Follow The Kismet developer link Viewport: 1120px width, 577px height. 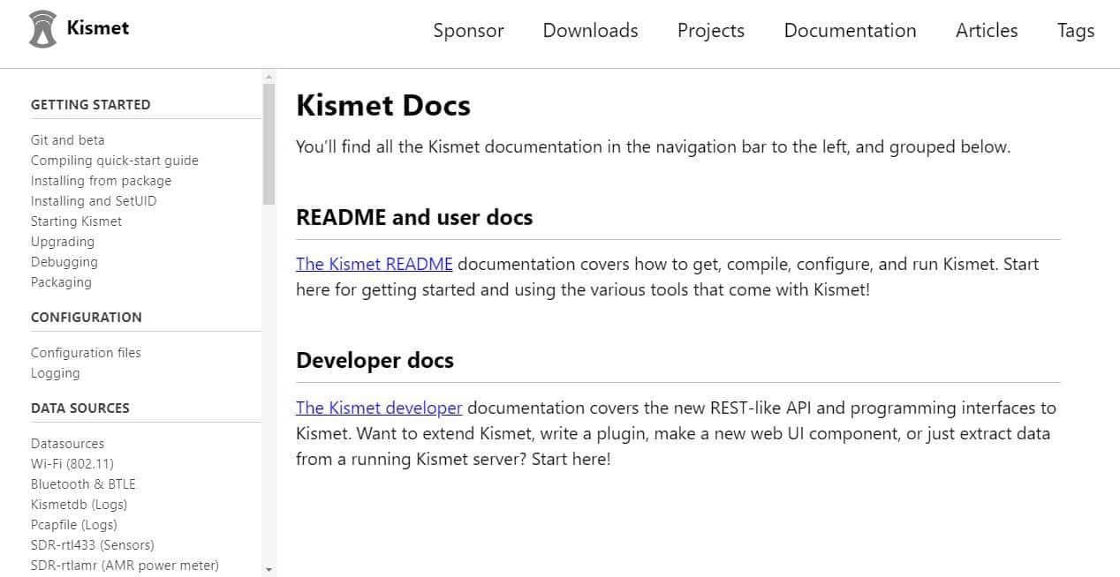[379, 408]
